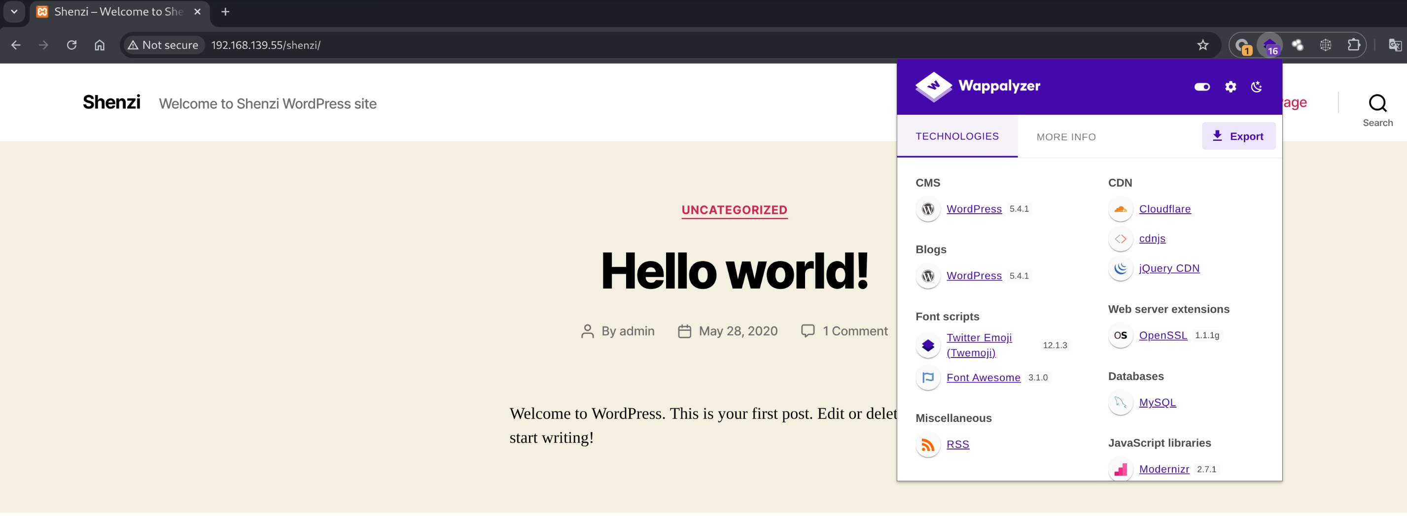Click the Wappalyzer extension icon in toolbar
This screenshot has width=1407, height=516.
[1269, 45]
